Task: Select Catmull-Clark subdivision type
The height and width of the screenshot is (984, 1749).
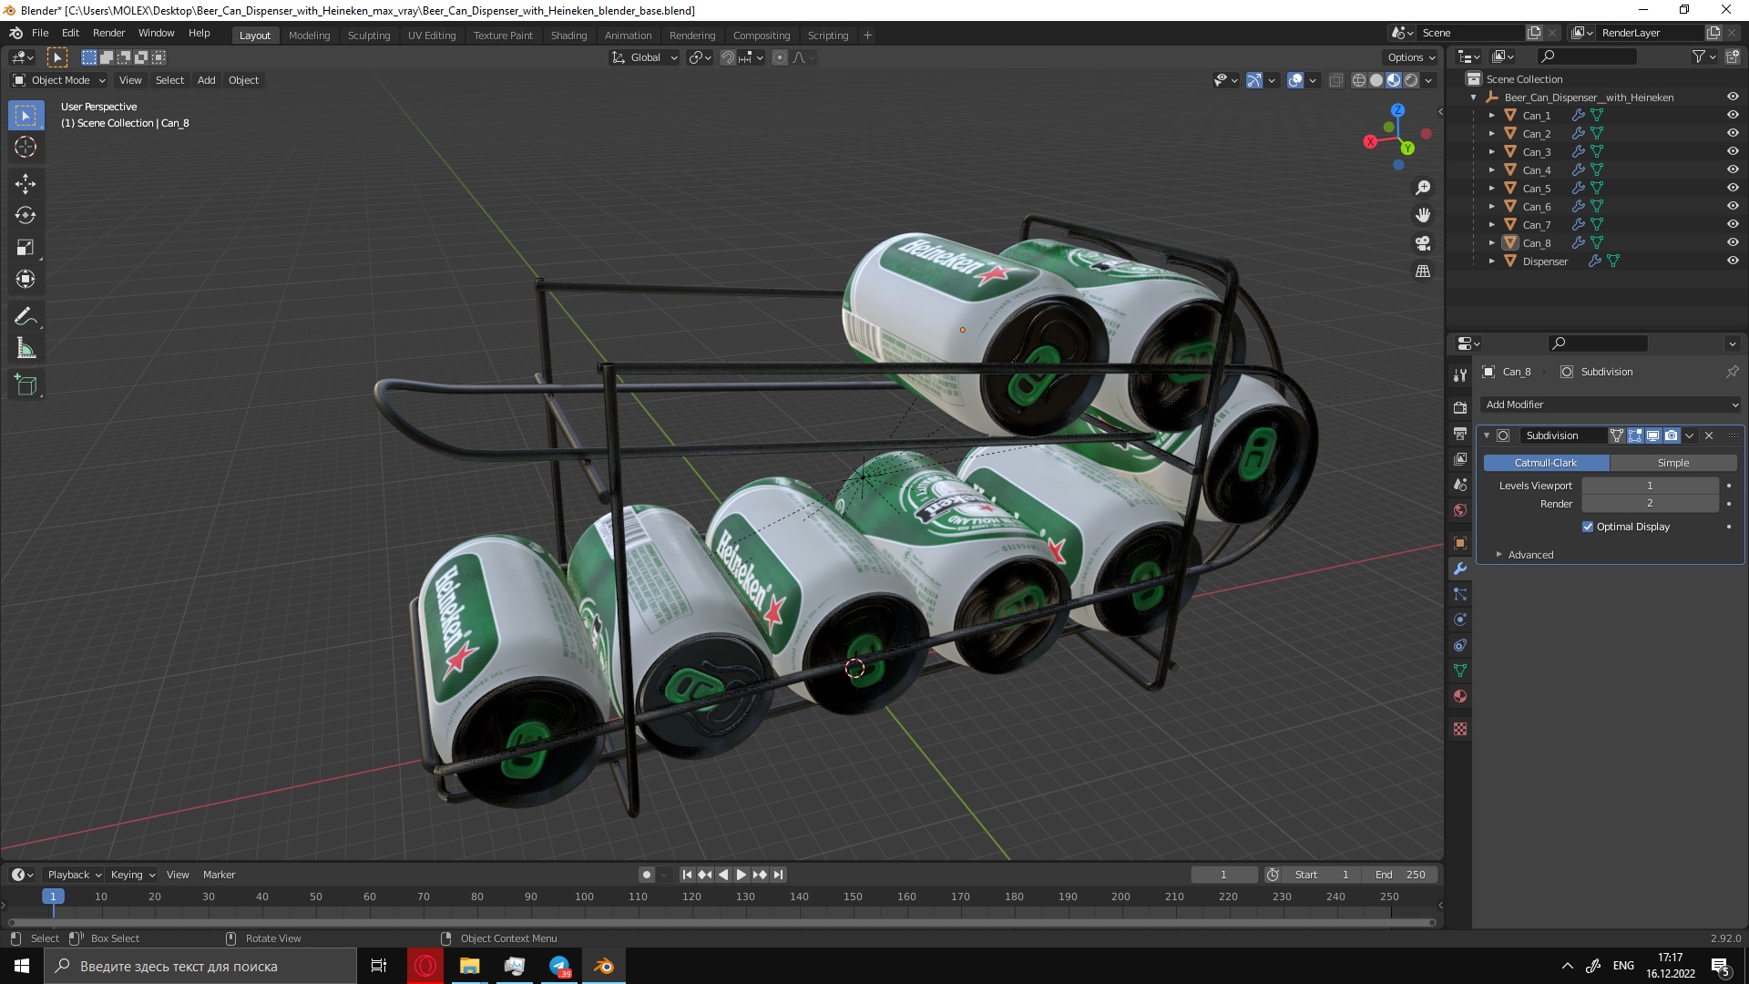Action: (1546, 463)
